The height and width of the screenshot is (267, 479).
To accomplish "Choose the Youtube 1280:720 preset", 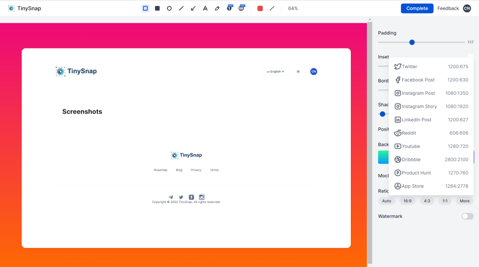I will click(x=431, y=146).
